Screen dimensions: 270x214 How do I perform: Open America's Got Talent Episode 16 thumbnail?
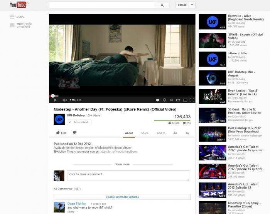tap(213, 153)
